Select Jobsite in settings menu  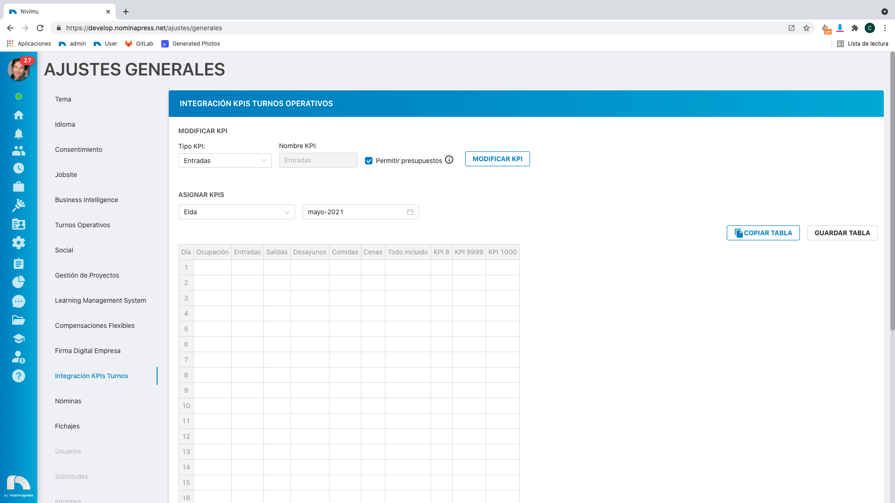point(66,175)
